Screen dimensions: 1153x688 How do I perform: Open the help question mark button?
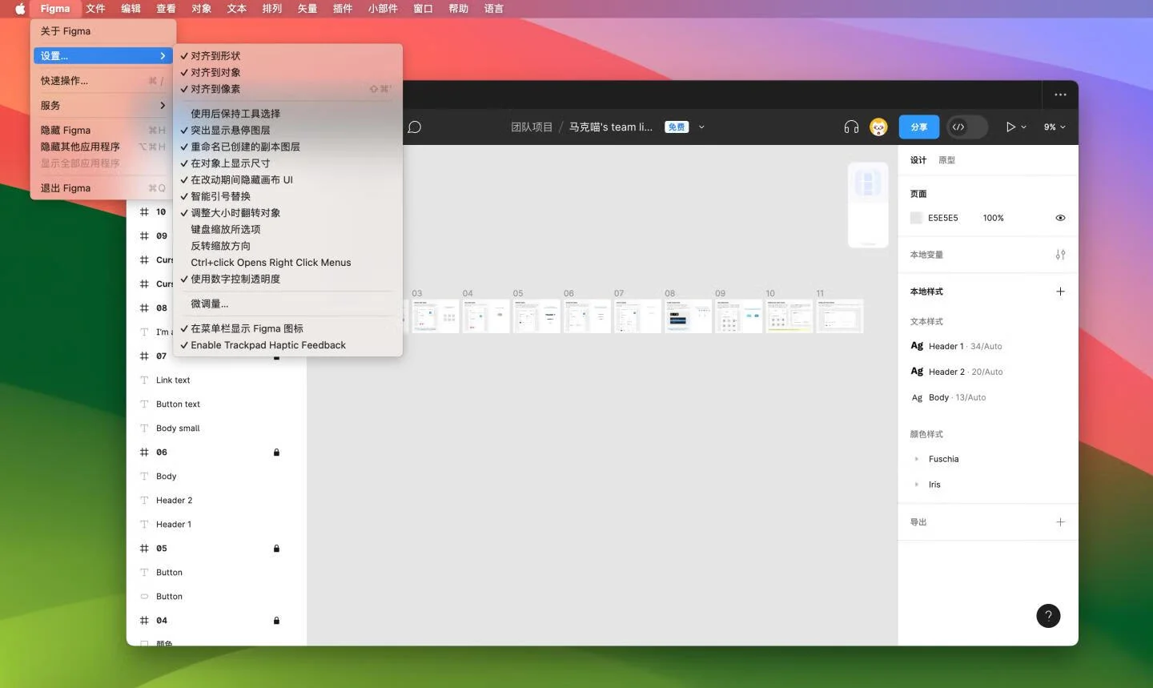click(x=1048, y=616)
